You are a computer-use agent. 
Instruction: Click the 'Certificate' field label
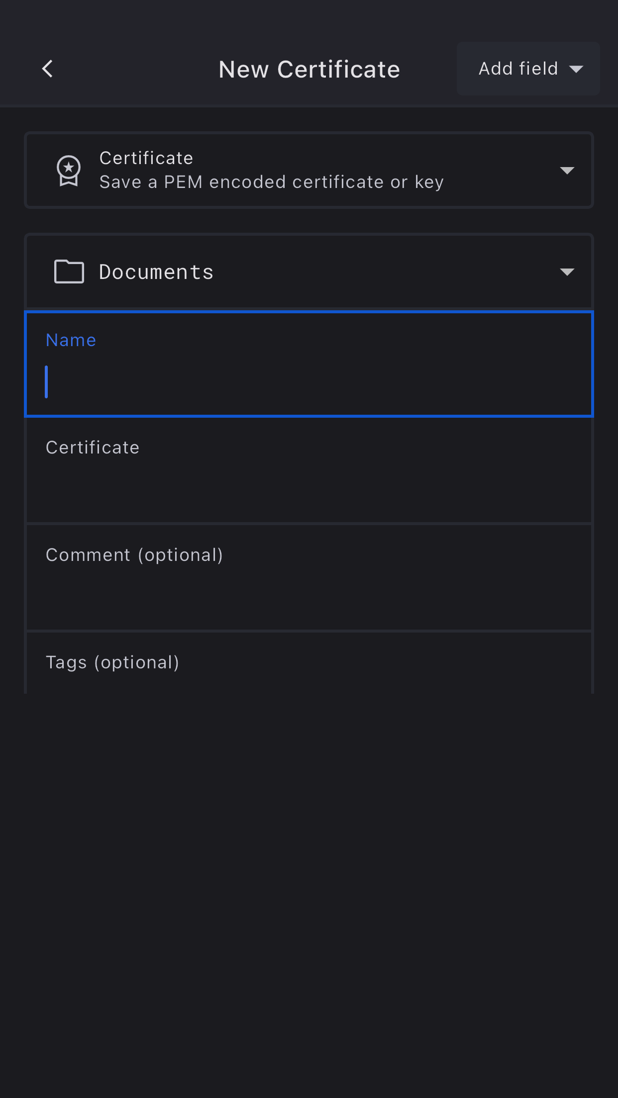coord(93,448)
